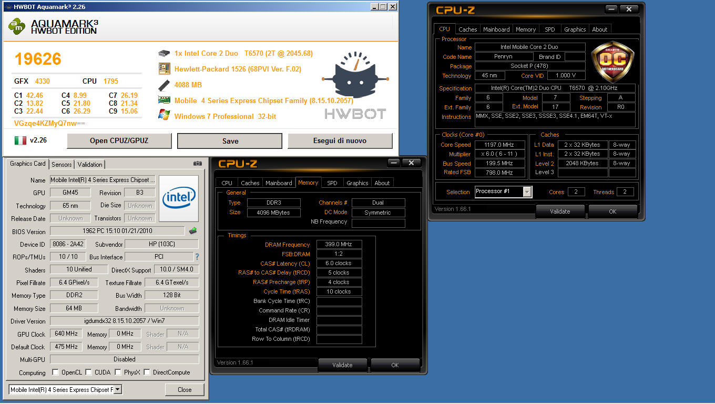Toggle the DirectCompute checkbox

pos(147,372)
